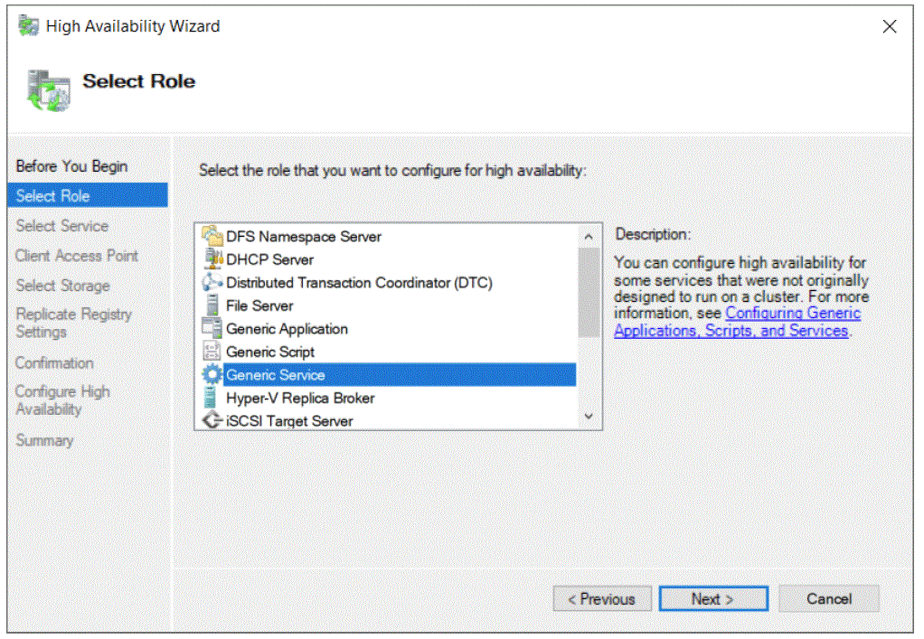Select the Confirmation step in sidebar
The image size is (924, 639).
[x=54, y=362]
